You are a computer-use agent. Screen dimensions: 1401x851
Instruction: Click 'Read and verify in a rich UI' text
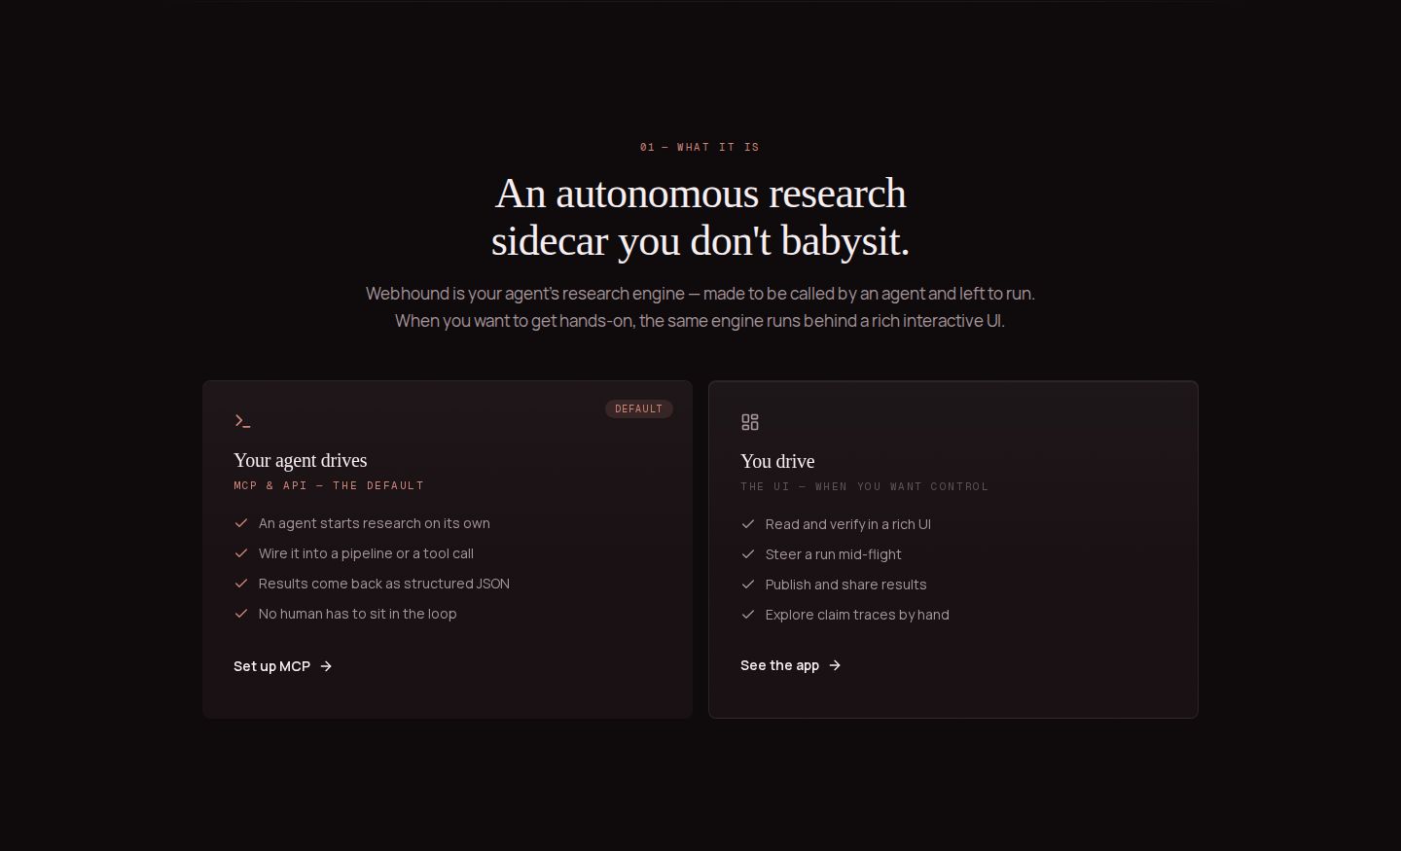(848, 524)
